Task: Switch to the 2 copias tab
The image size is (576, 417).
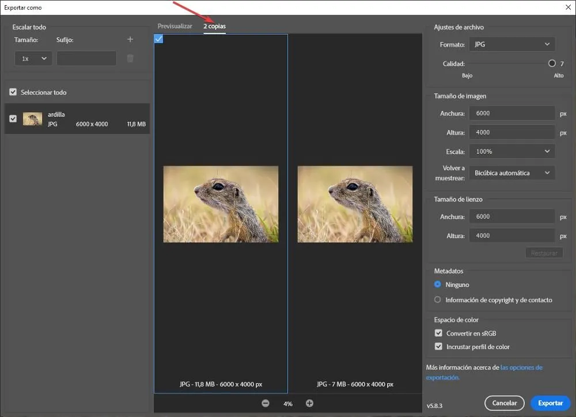Action: click(x=214, y=26)
